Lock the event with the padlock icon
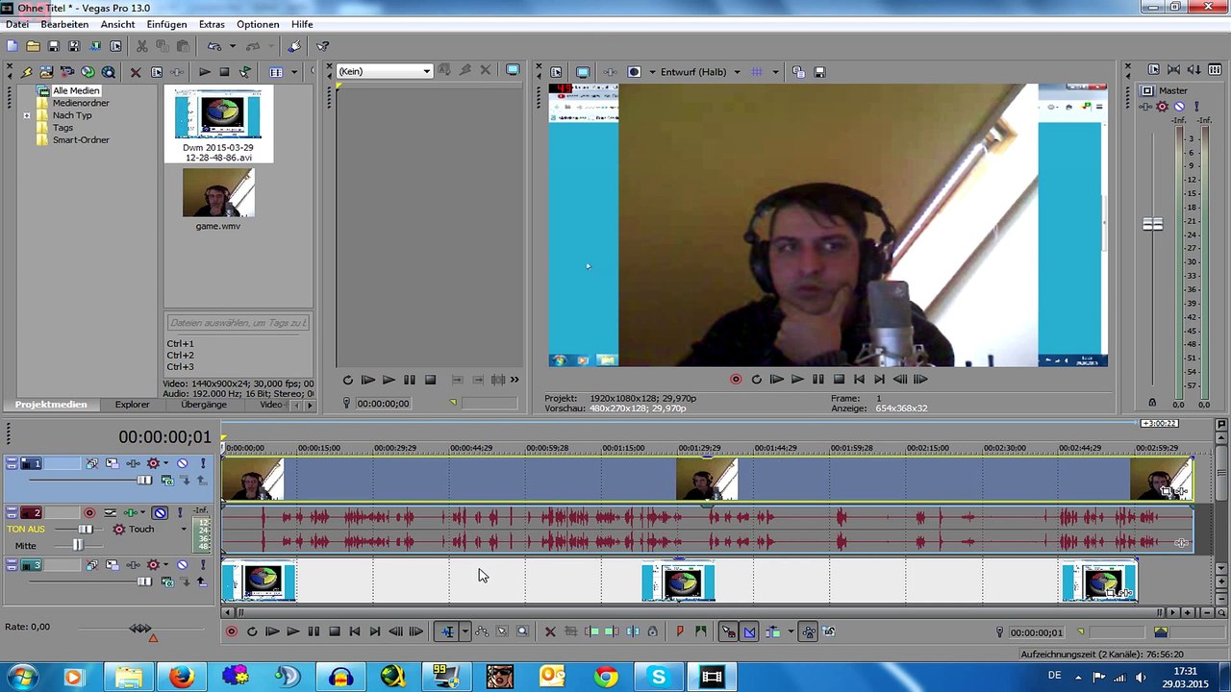 tap(653, 632)
